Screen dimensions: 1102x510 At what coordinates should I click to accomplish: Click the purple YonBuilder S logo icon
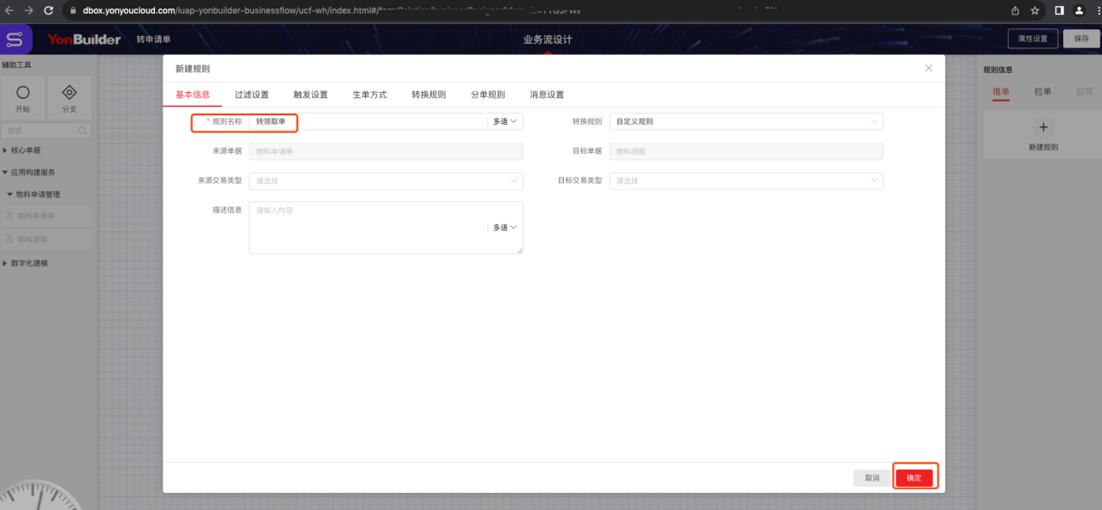(15, 40)
